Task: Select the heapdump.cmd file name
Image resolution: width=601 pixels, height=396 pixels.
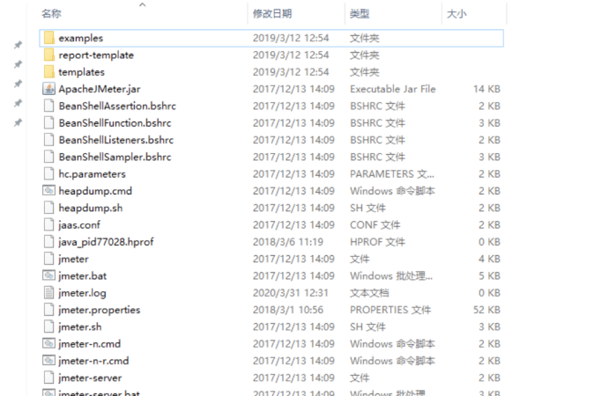Action: [x=95, y=191]
